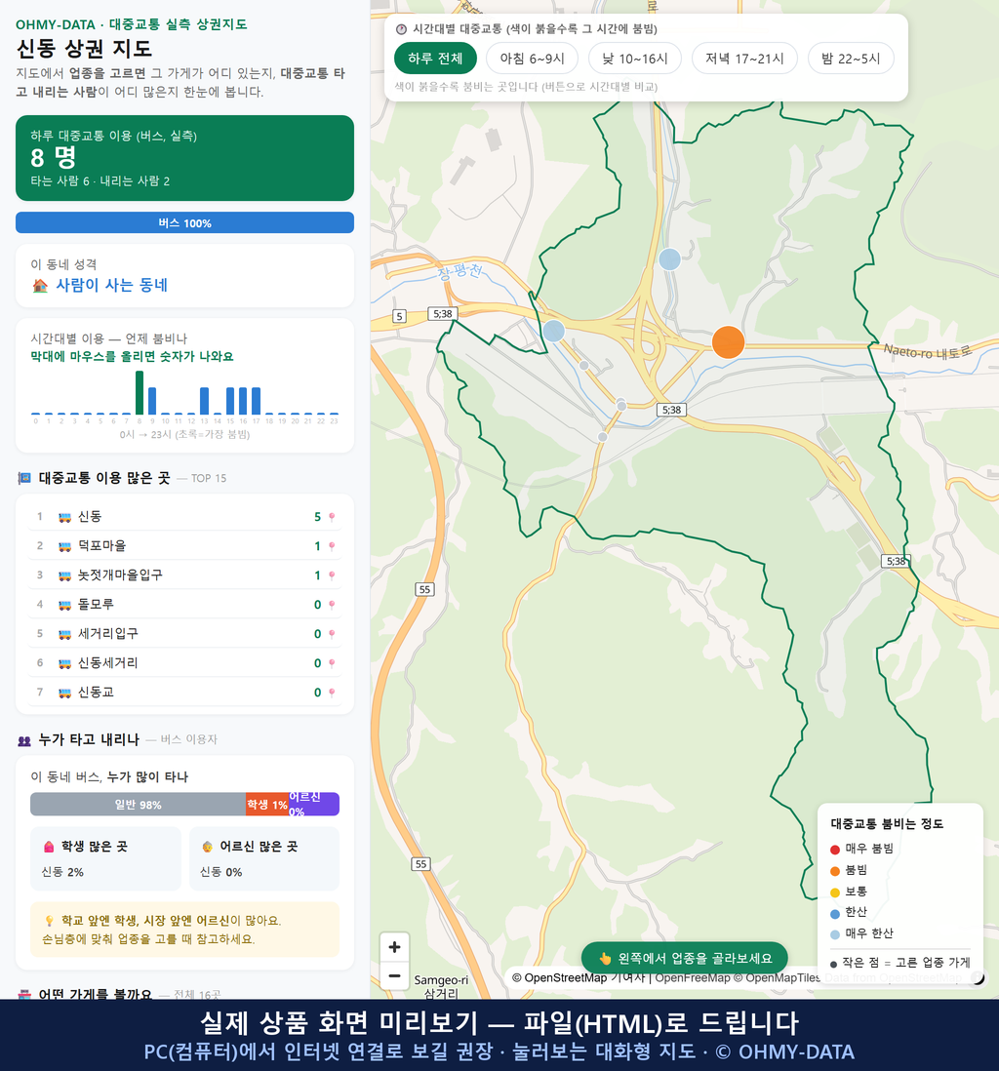
Task: Click the 붐빔 orange legend dot
Action: point(835,871)
